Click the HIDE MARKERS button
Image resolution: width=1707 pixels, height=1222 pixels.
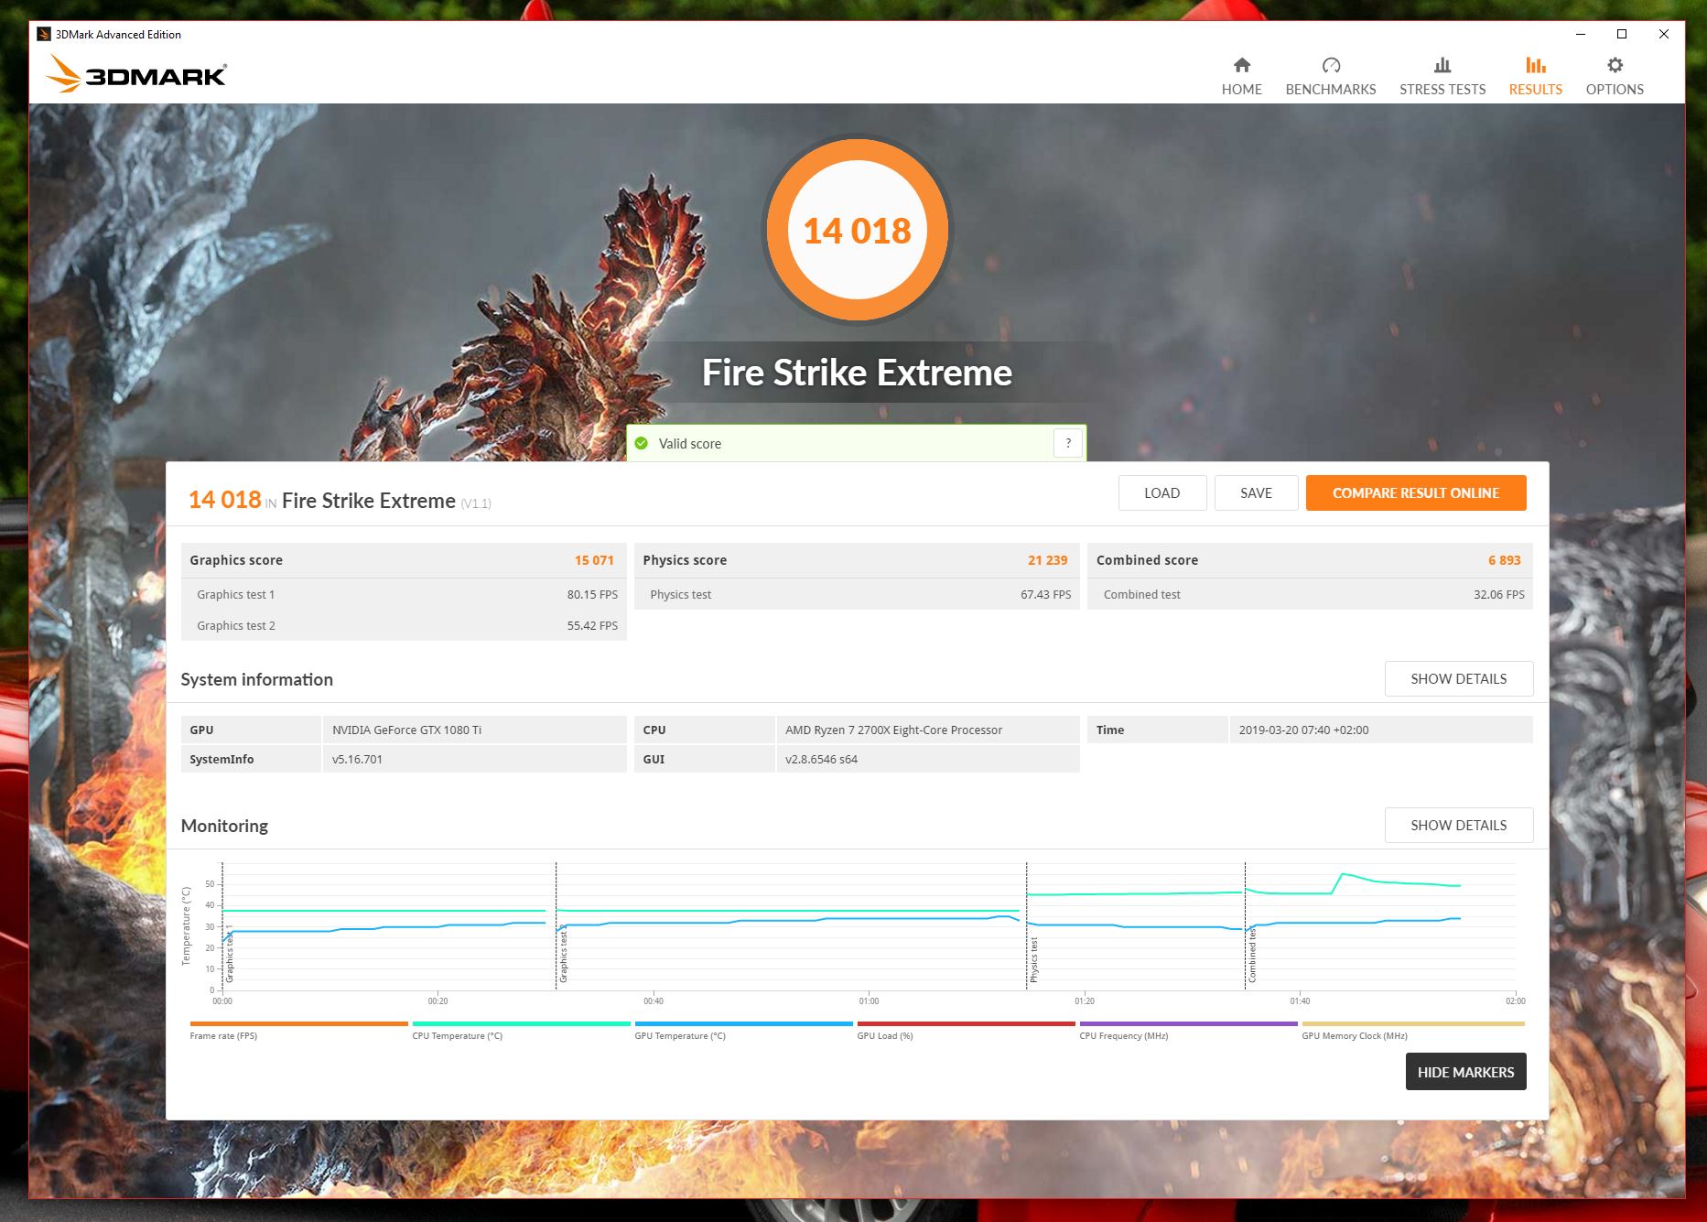[1465, 1072]
